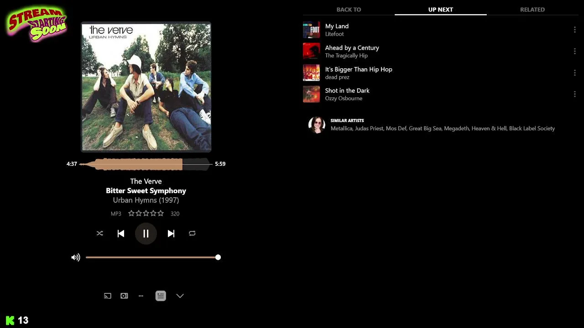
Task: Rate the track one star
Action: click(131, 213)
